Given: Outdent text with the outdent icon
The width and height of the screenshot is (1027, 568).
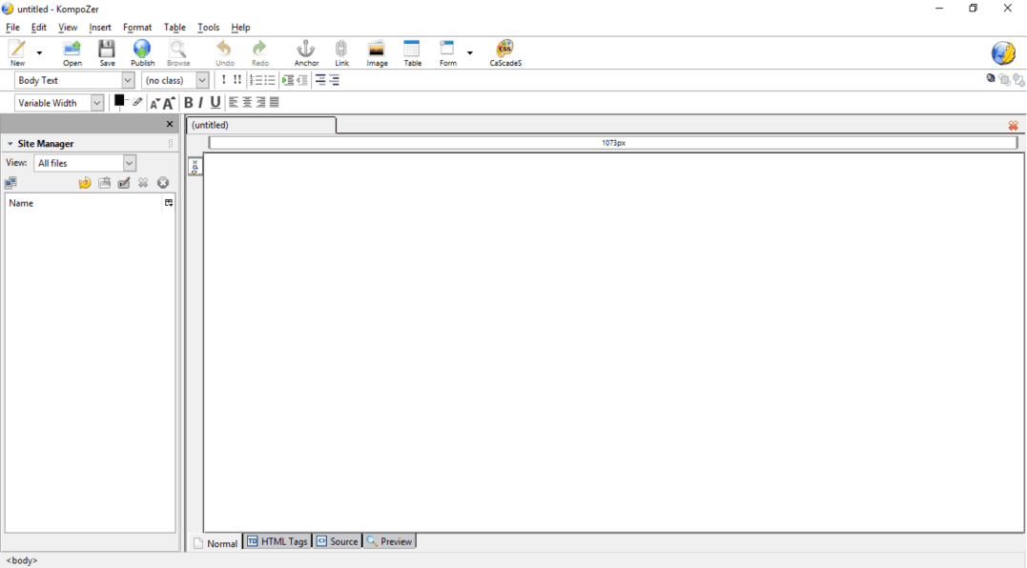Looking at the screenshot, I should point(301,80).
